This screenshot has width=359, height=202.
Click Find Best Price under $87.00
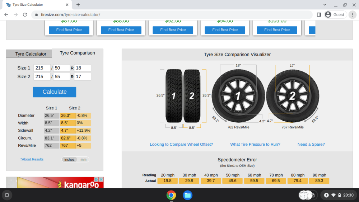click(69, 30)
